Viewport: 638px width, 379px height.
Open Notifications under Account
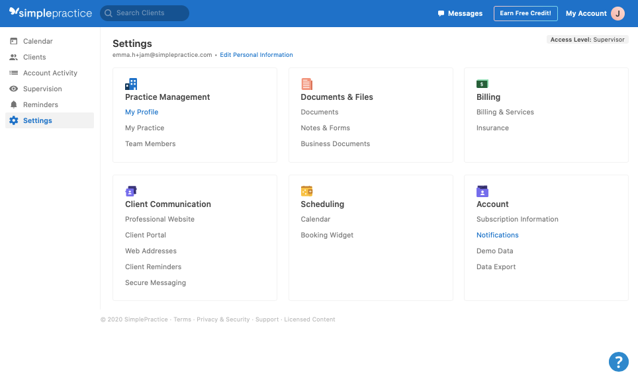point(497,235)
